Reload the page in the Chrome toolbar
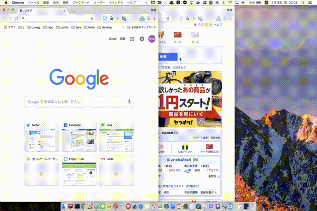The height and width of the screenshot is (211, 317). coord(16,18)
